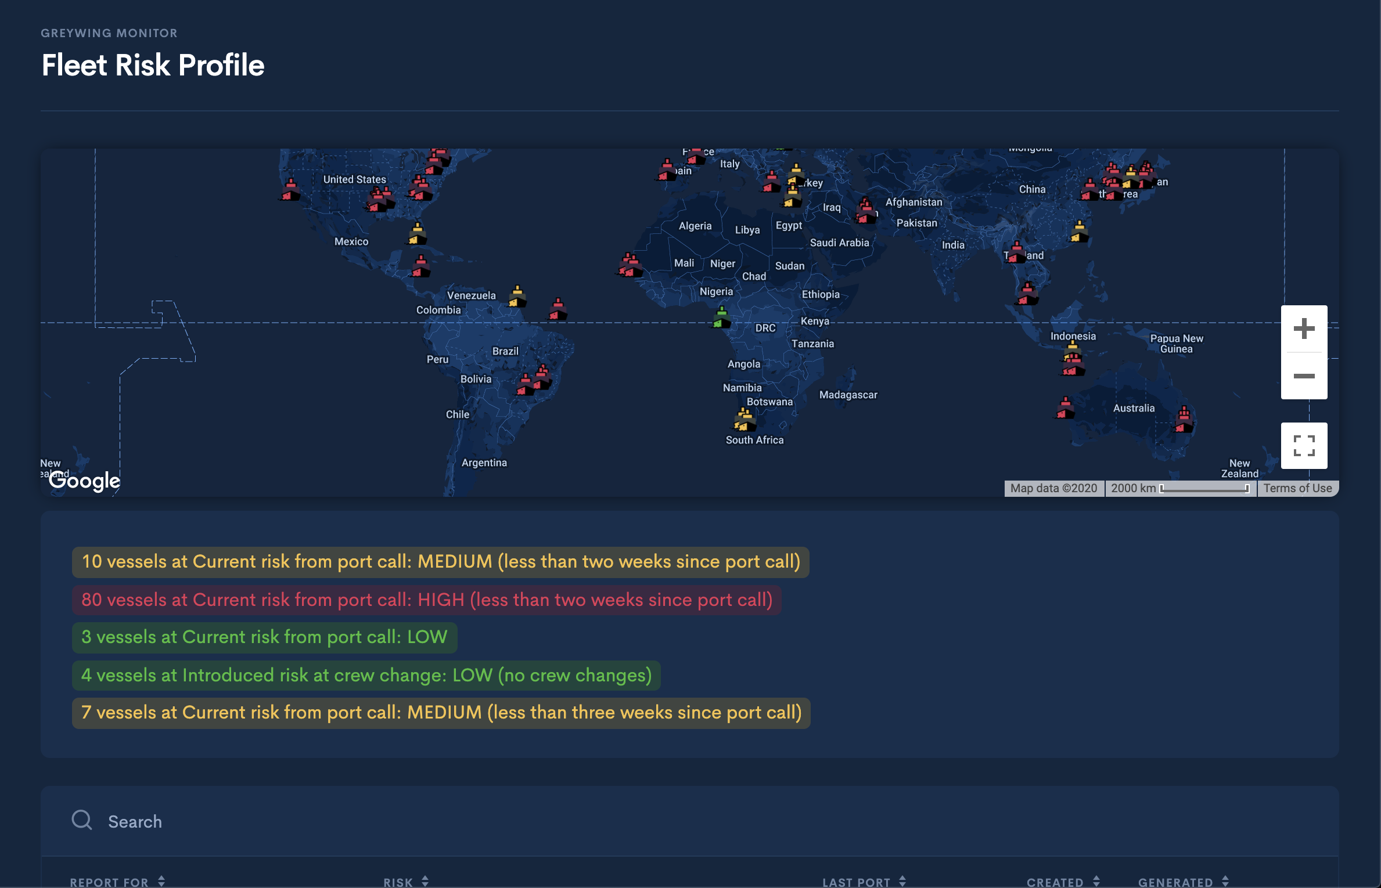Click the Google logo on map
This screenshot has width=1381, height=888.
(x=84, y=481)
